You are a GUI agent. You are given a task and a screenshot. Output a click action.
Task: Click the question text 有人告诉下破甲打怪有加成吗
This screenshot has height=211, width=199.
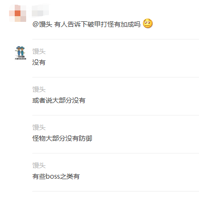click(x=97, y=24)
